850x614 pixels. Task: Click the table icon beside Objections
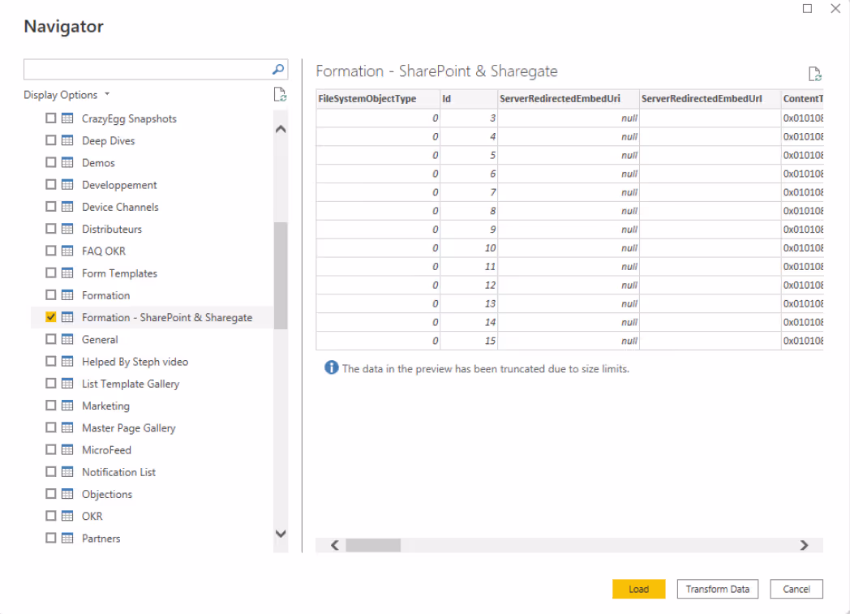click(67, 494)
